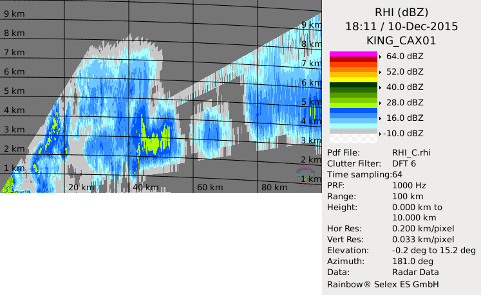Screen dimensions: 481x295
Task: Click the 'Pdf File:' label
Action: click(x=344, y=152)
